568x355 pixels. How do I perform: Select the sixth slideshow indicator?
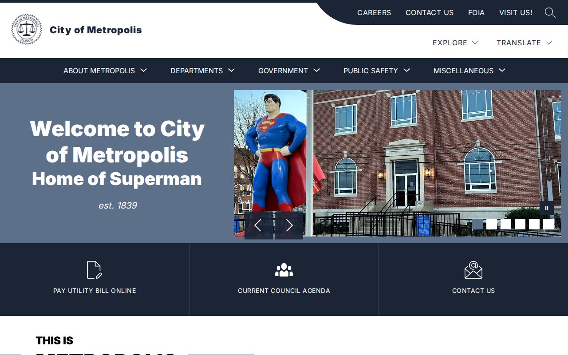pyautogui.click(x=548, y=224)
